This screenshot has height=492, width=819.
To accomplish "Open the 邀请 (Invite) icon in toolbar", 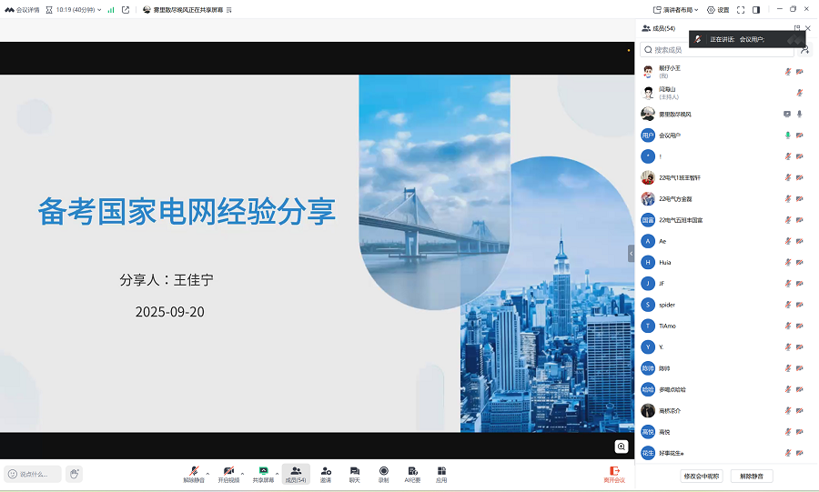I will tap(326, 473).
